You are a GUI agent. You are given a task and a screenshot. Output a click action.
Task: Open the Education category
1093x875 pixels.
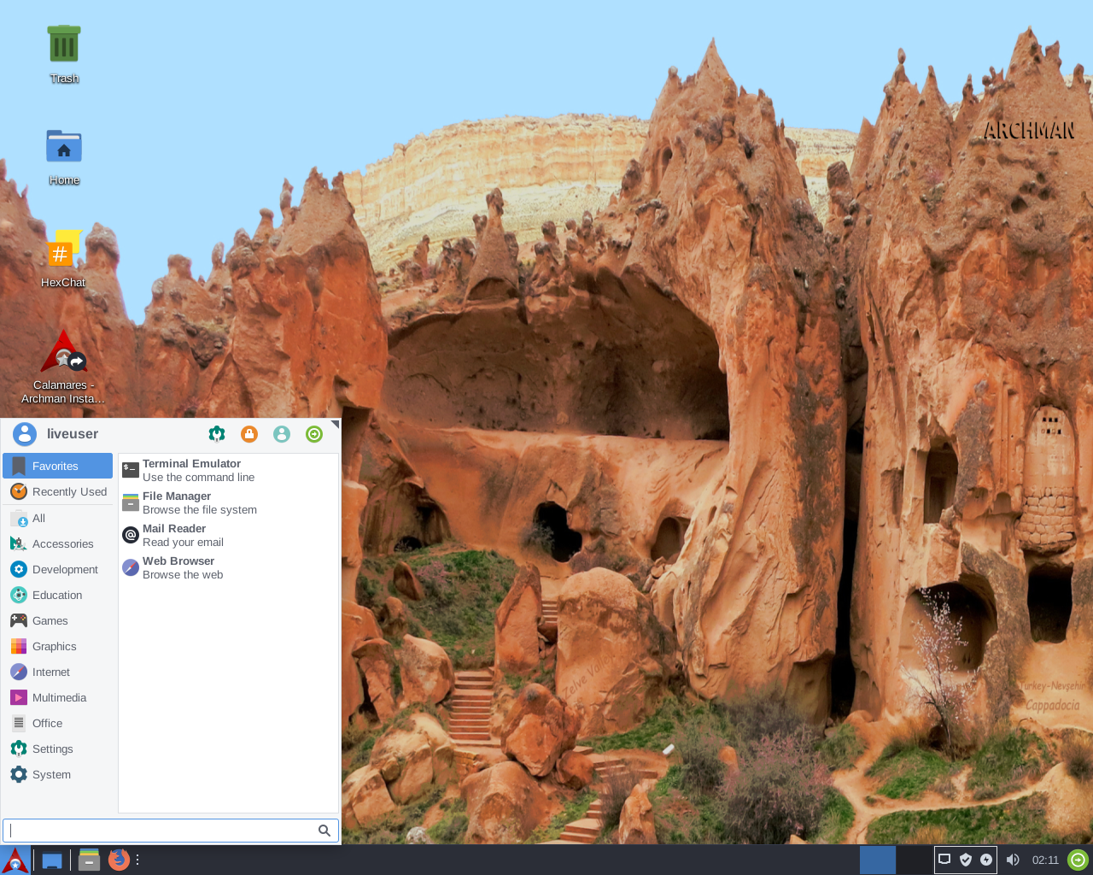[x=58, y=595]
